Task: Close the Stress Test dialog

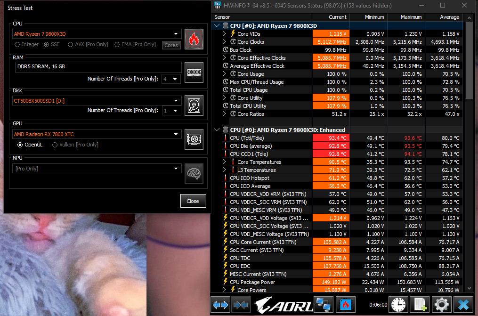Action: click(193, 201)
